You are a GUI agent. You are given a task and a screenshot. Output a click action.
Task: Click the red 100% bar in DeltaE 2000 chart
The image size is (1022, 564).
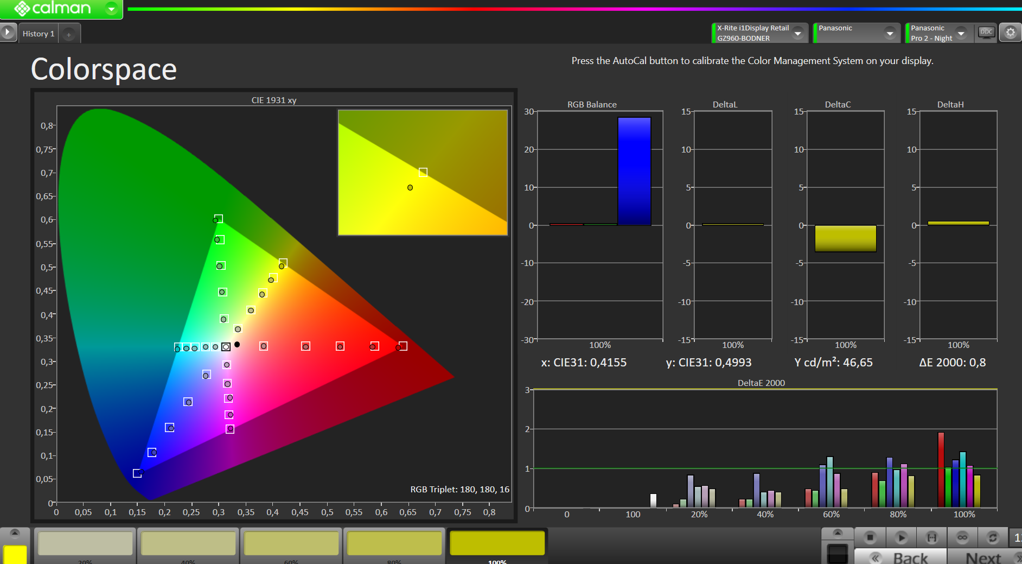click(x=941, y=470)
